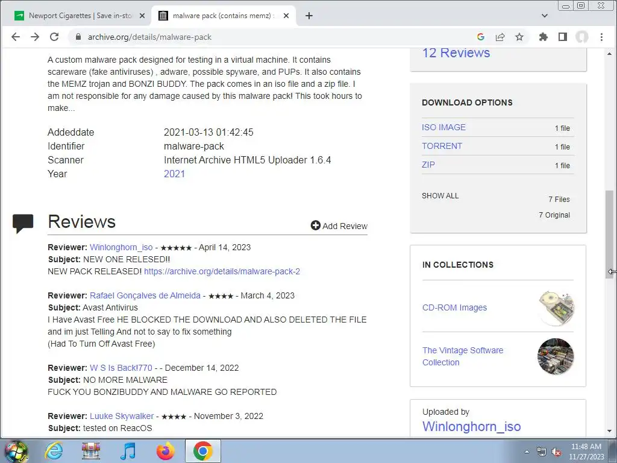Open reviewer Luuke Skywalker's profile
617x463 pixels.
pyautogui.click(x=122, y=416)
